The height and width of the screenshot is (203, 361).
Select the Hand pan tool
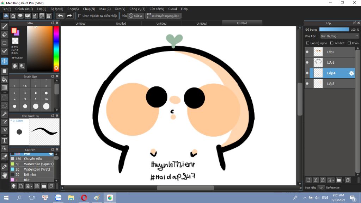coord(4,175)
